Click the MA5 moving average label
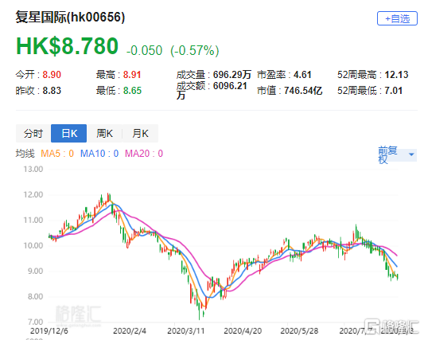Image resolution: width=424 pixels, height=340 pixels. click(57, 154)
